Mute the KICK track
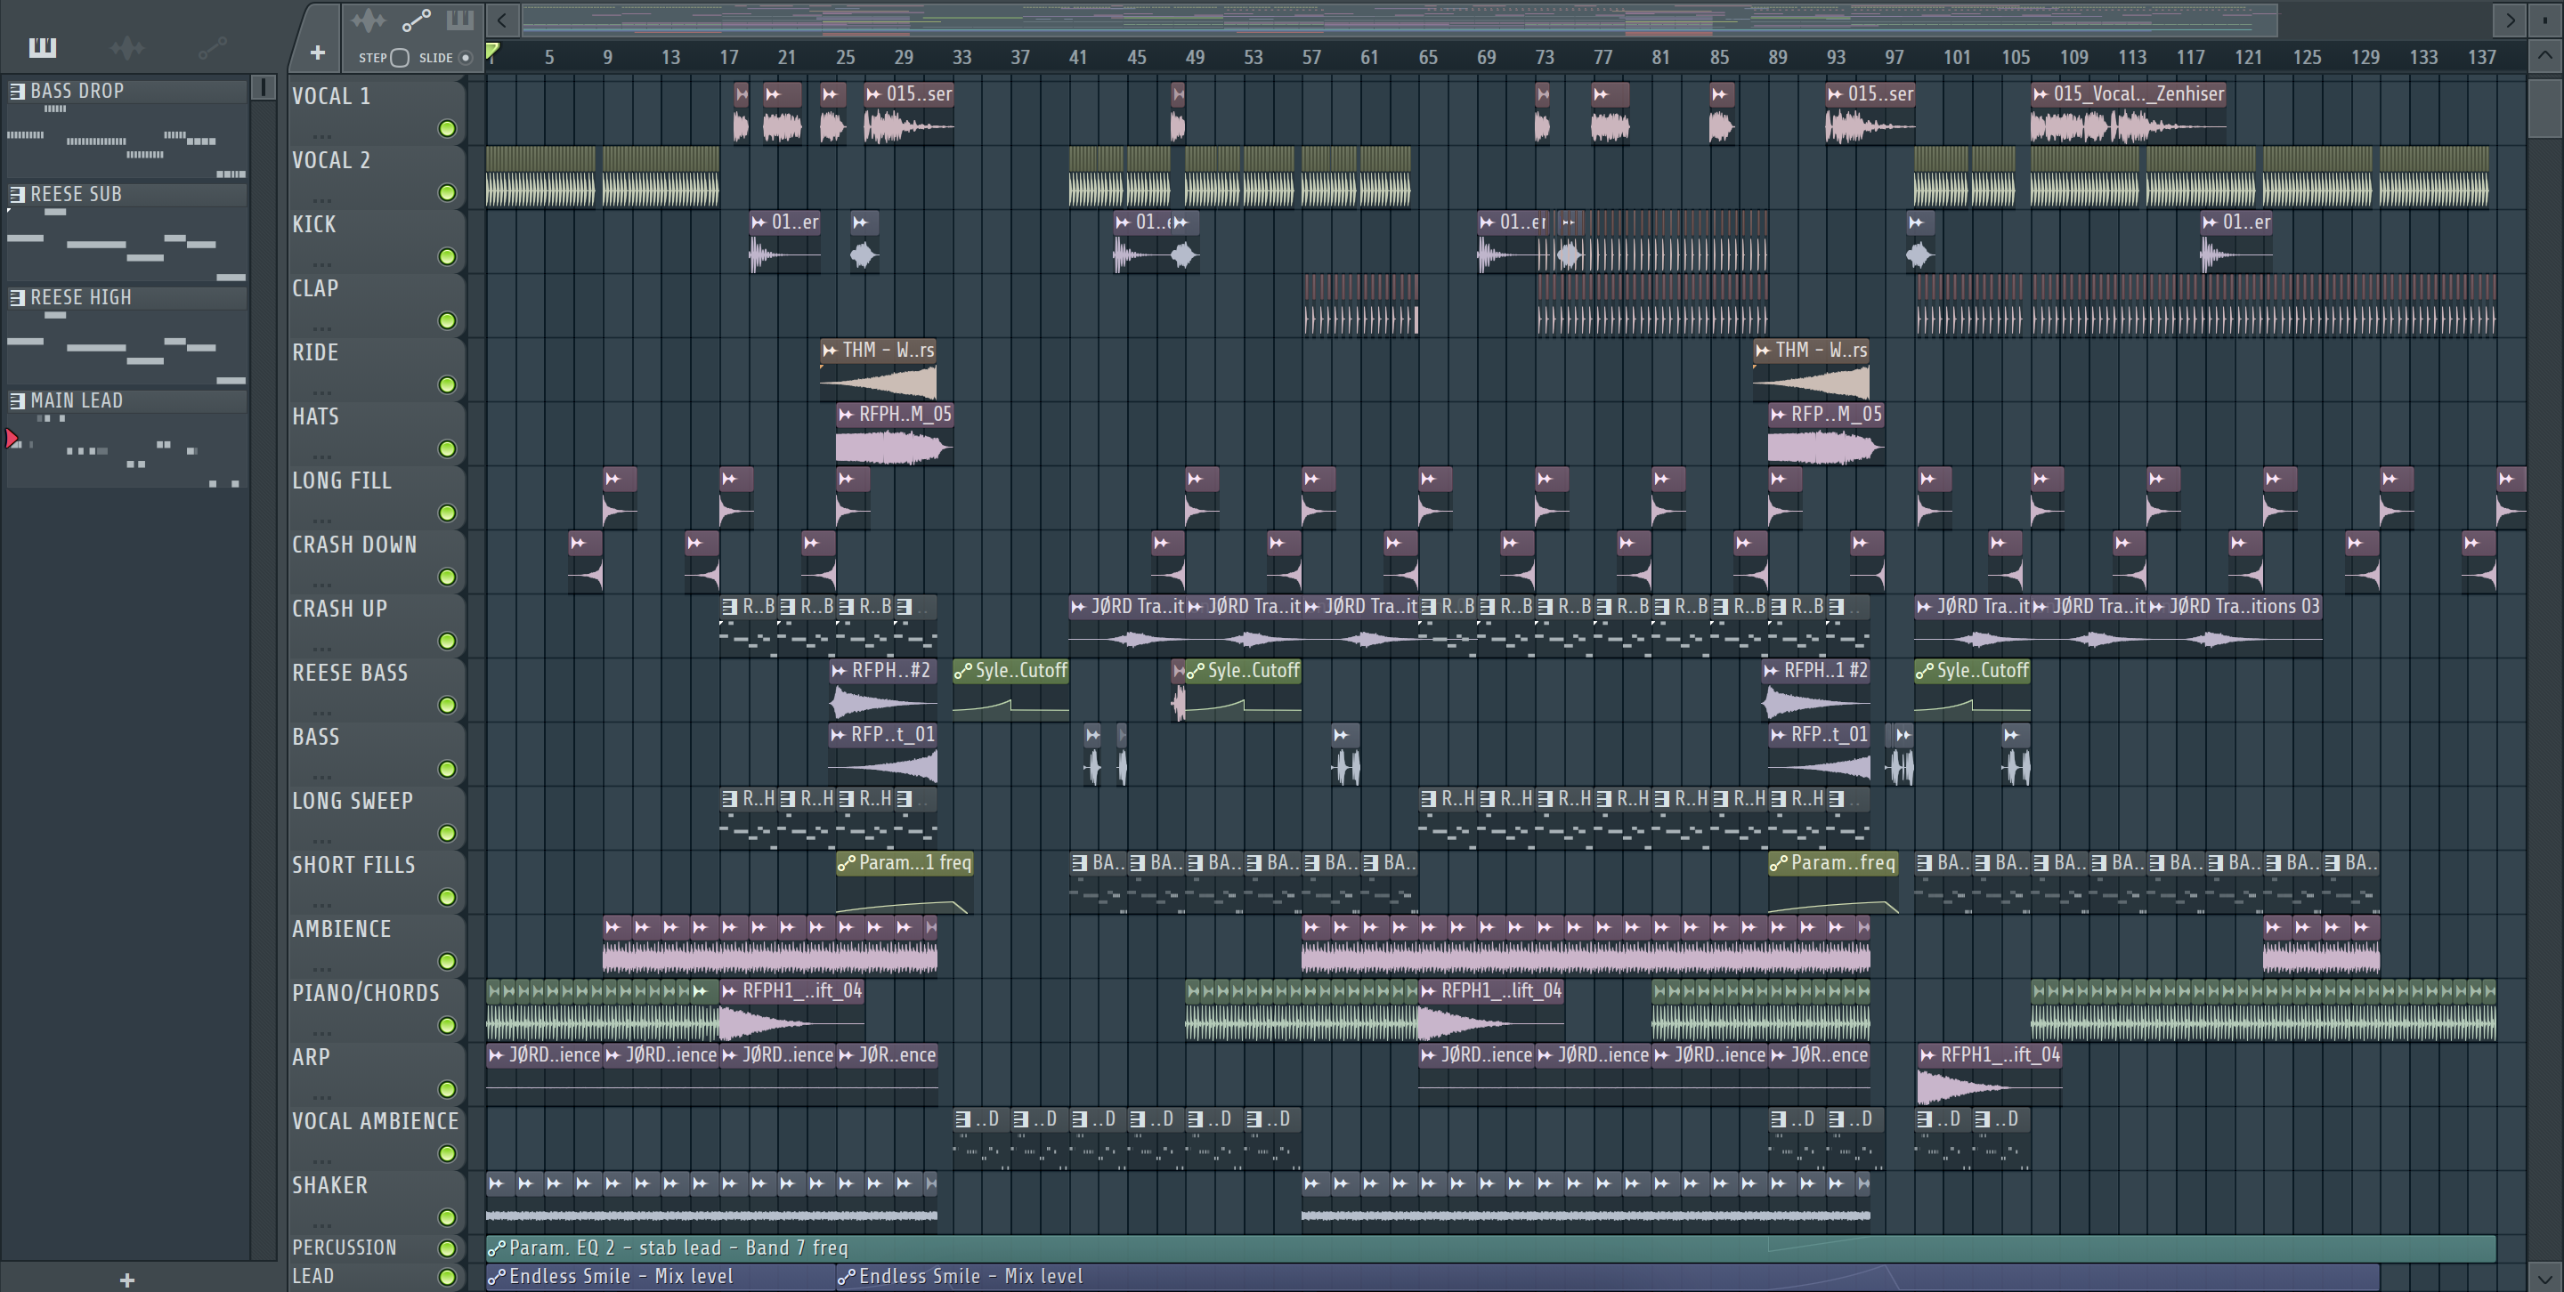 point(447,258)
